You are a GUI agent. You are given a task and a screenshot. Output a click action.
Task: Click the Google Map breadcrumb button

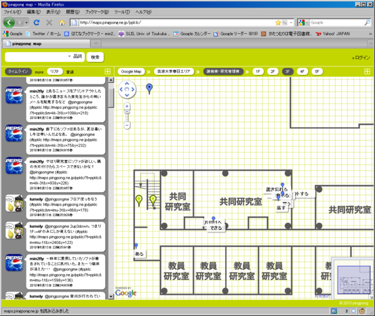coord(131,71)
